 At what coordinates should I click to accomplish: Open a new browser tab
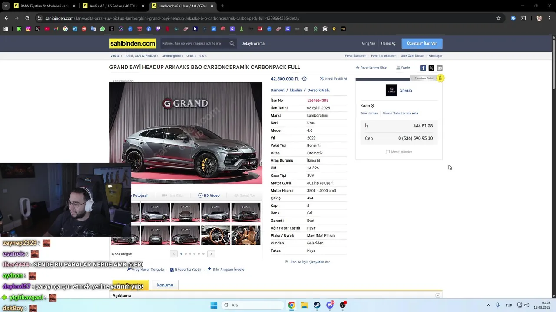coord(222,6)
